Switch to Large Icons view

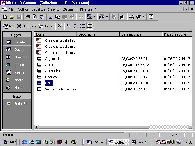[x=68, y=26]
